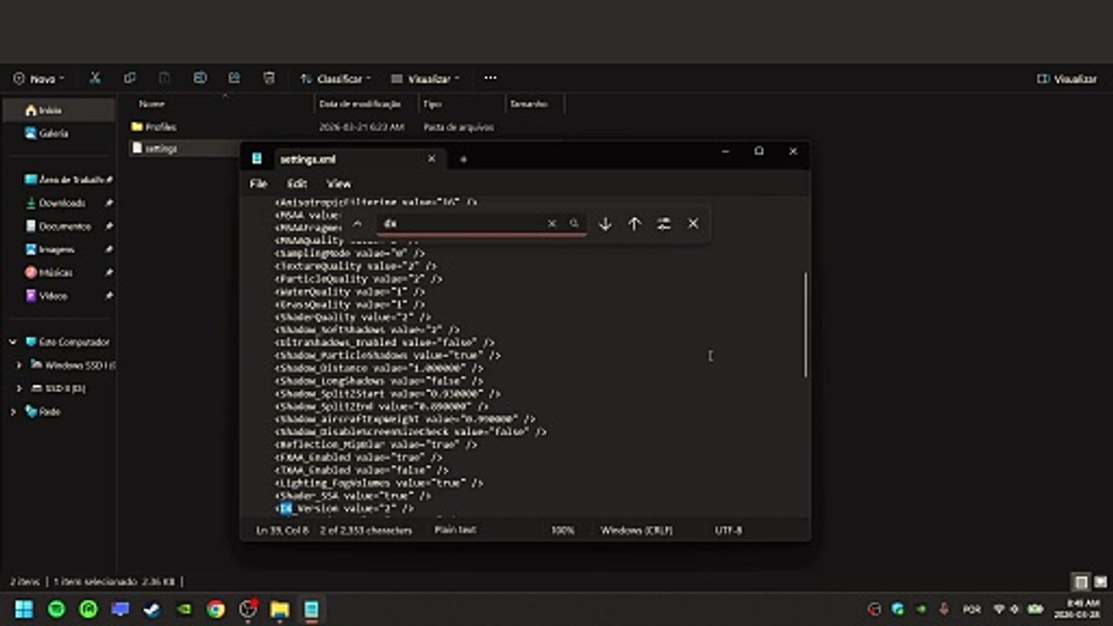Viewport: 1113px width, 626px height.
Task: Select the Profiles folder in file list
Action: click(x=154, y=127)
